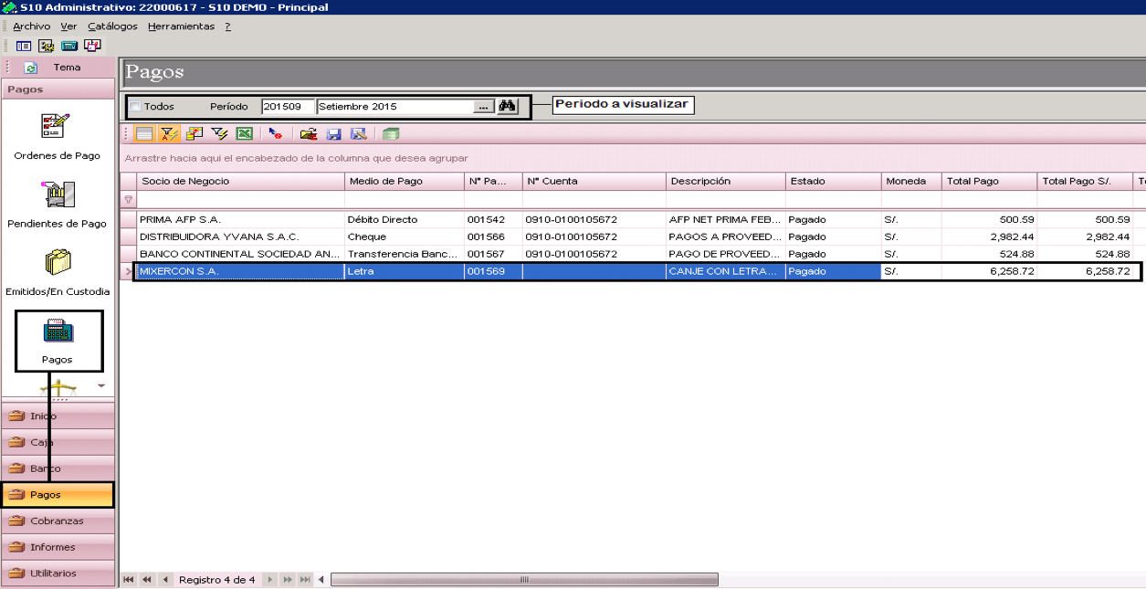Image resolution: width=1146 pixels, height=589 pixels.
Task: Click the Período code input field
Action: click(x=288, y=107)
